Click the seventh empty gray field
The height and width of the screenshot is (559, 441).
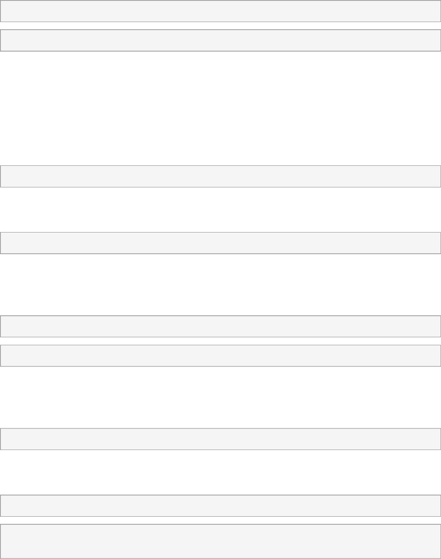(x=220, y=439)
